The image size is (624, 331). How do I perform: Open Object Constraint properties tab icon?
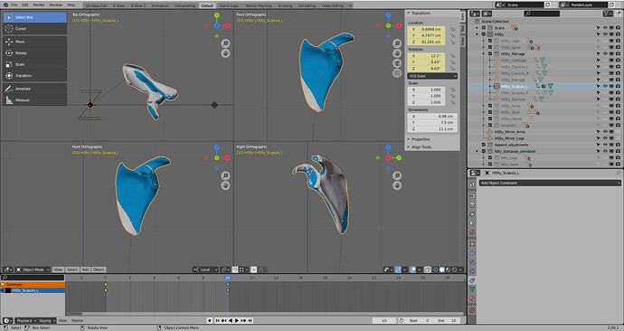(x=472, y=280)
